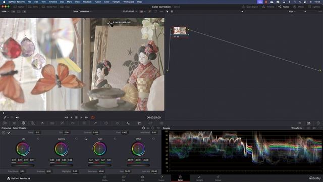The width and height of the screenshot is (323, 182).
Task: Reset the Offset color wheel
Action: pyautogui.click(x=153, y=139)
